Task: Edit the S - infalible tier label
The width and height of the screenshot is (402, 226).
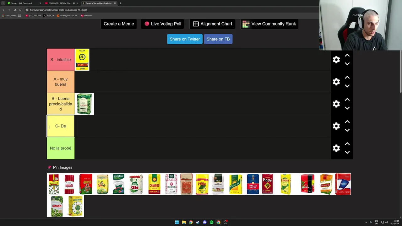Action: (x=61, y=60)
